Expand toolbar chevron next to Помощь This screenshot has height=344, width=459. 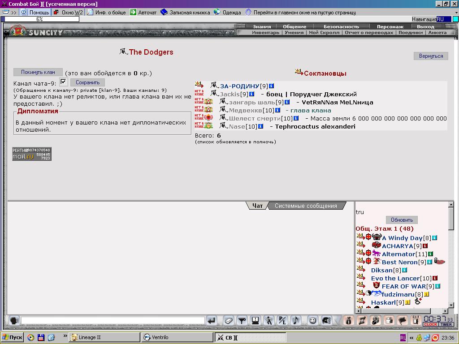click(14, 12)
